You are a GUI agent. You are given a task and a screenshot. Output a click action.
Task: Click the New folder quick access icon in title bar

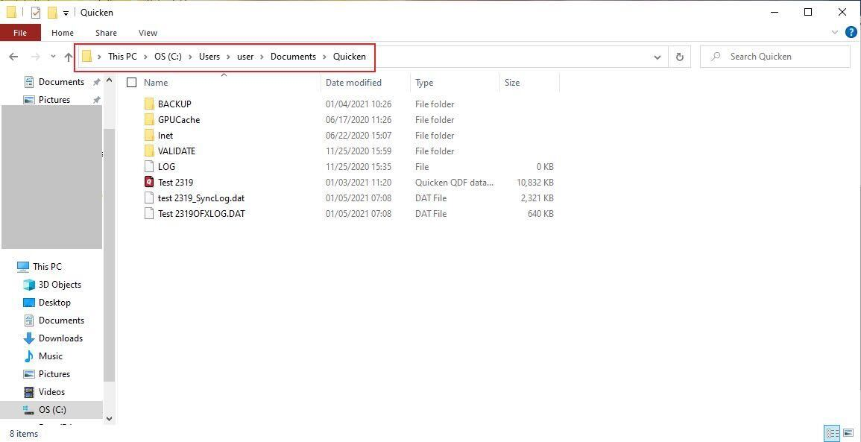pyautogui.click(x=52, y=12)
